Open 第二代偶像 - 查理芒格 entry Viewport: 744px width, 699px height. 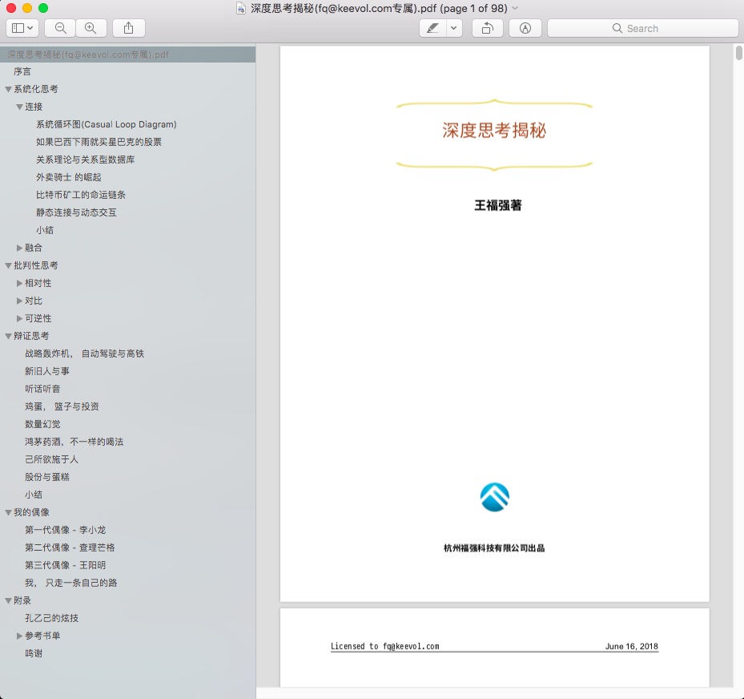click(x=70, y=547)
